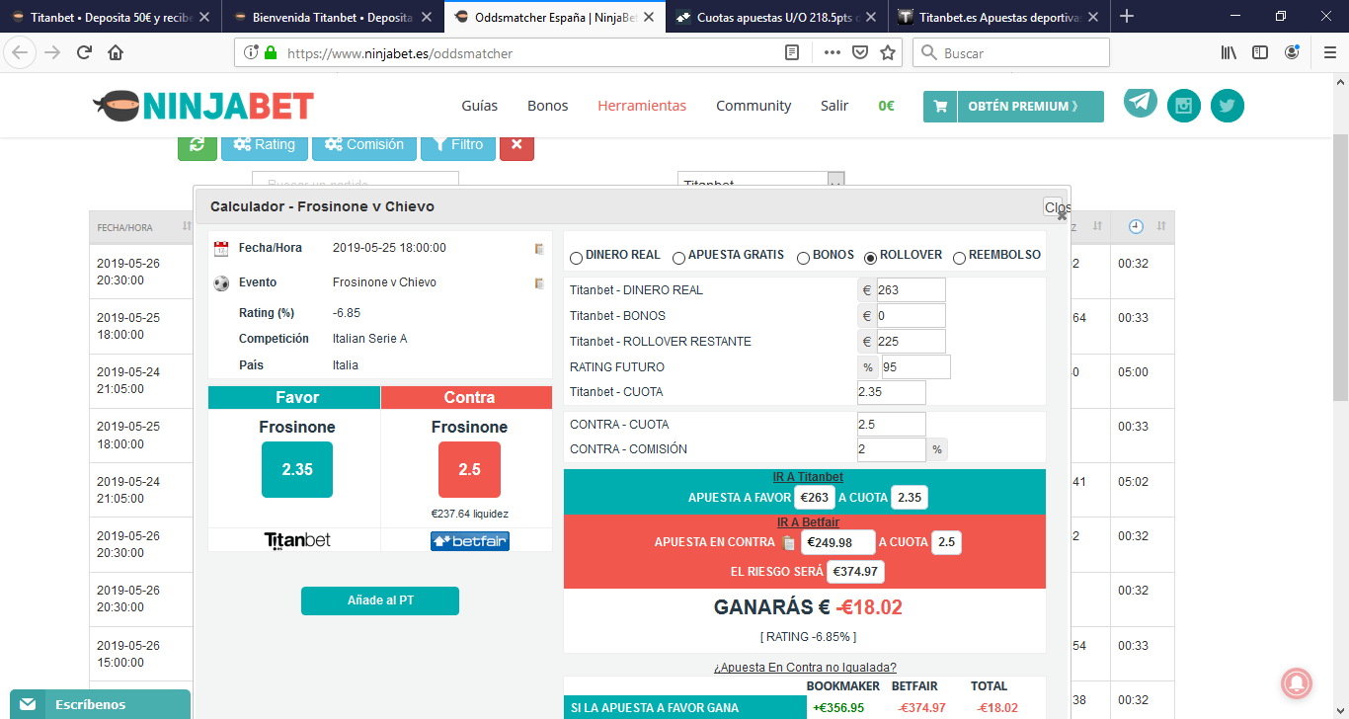The image size is (1349, 719).
Task: Select the BONOS radio option
Action: click(804, 258)
